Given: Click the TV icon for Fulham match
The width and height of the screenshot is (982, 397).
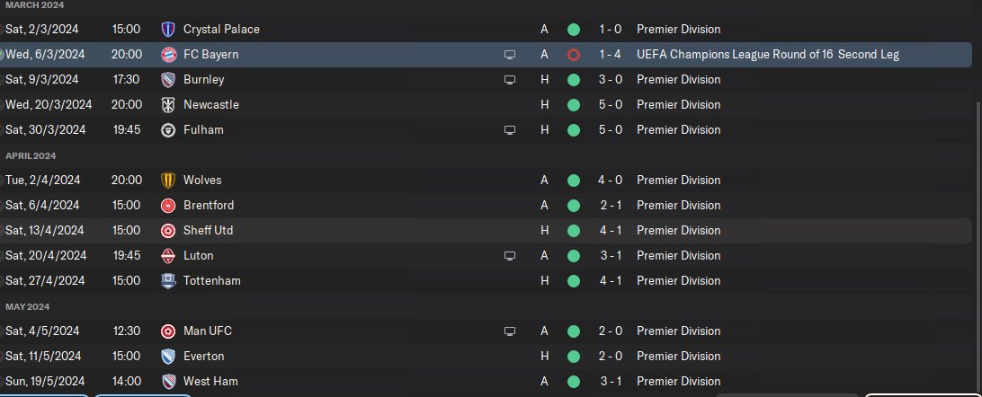Looking at the screenshot, I should 510,130.
